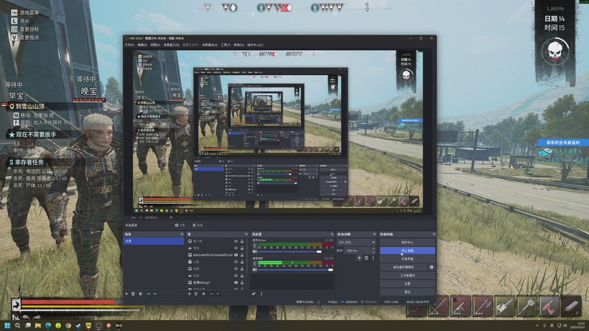Viewport: 589px width, 331px height.
Task: Mute the desktop audio speaker icon
Action: pos(255,269)
